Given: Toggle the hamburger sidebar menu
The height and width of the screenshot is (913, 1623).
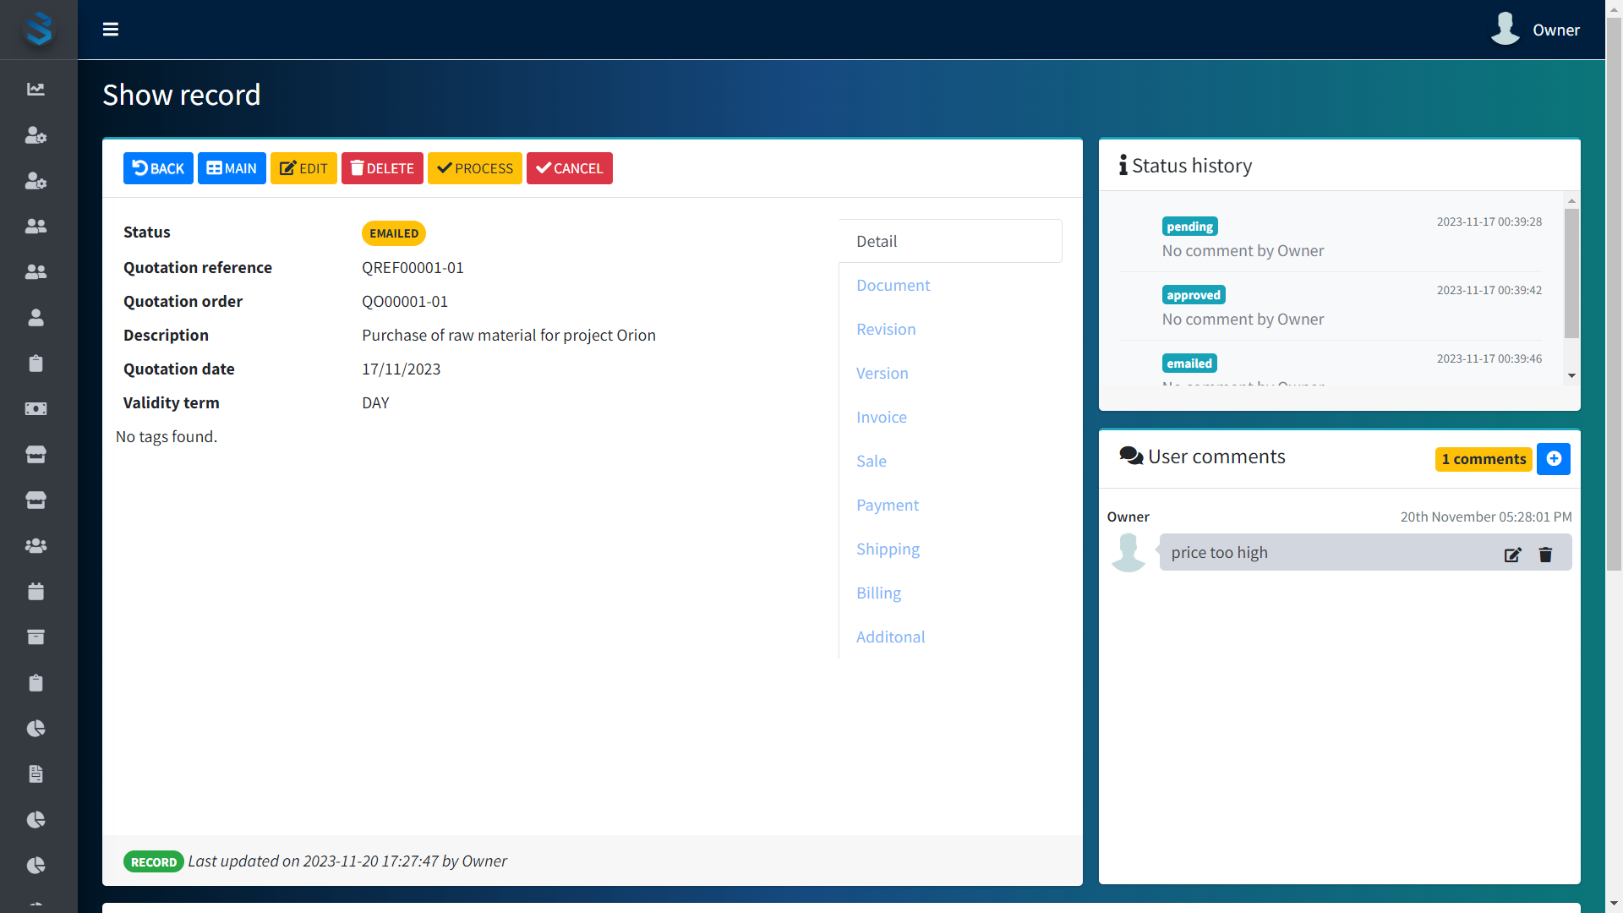Looking at the screenshot, I should click(111, 30).
